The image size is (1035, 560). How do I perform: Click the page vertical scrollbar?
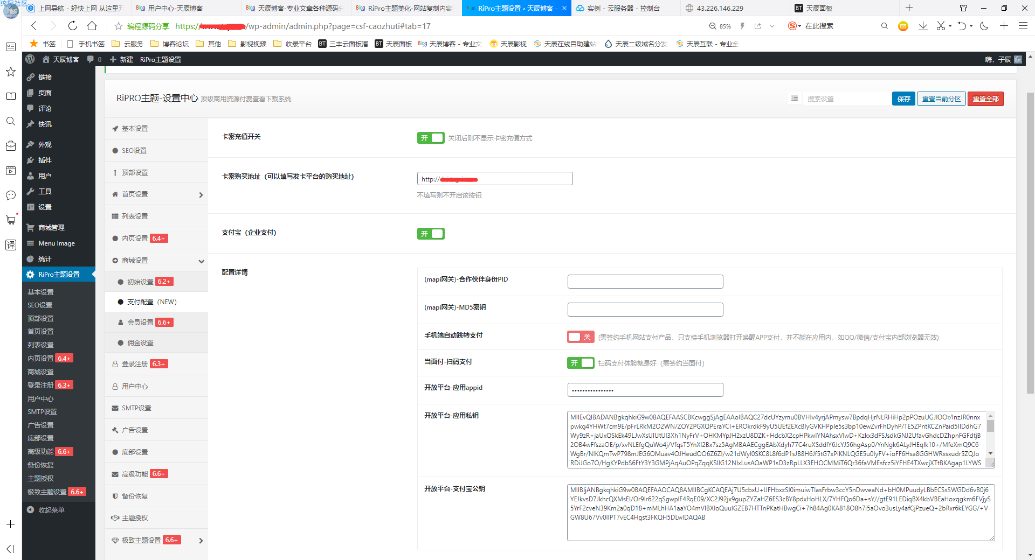[x=1030, y=242]
